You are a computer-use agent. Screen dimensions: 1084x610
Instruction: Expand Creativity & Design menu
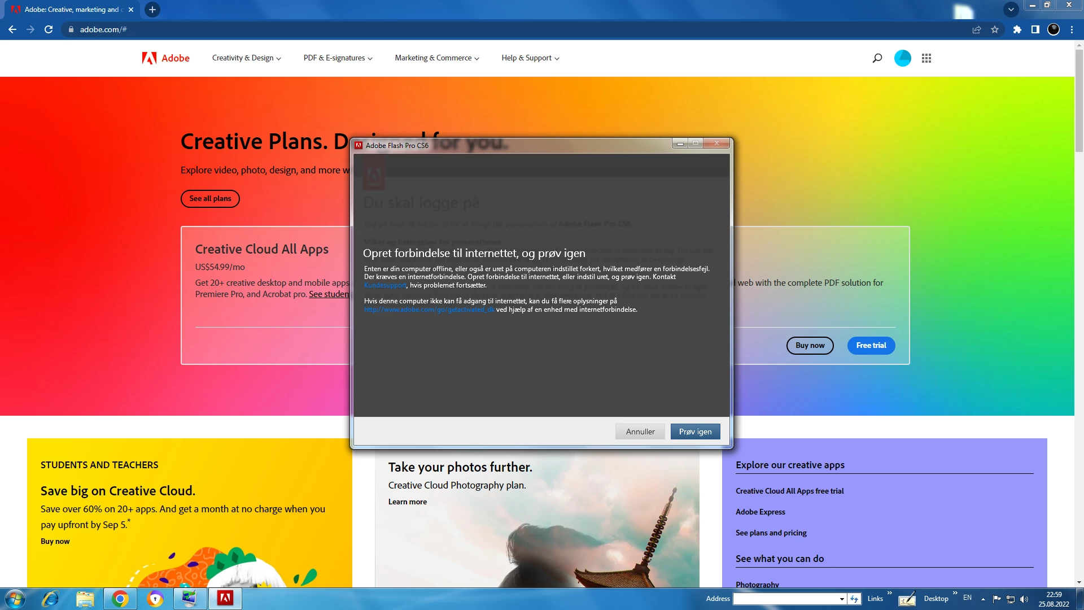tap(246, 58)
